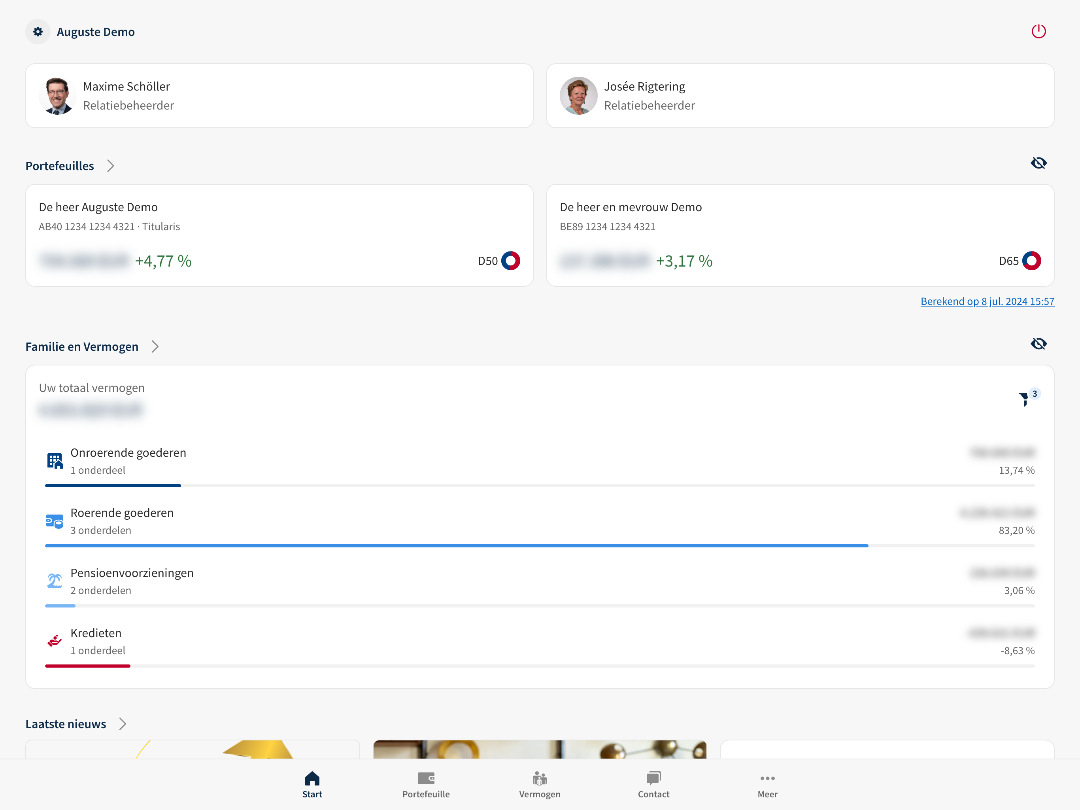Image resolution: width=1080 pixels, height=810 pixels.
Task: Switch to the Portefeuille tab
Action: tap(426, 785)
